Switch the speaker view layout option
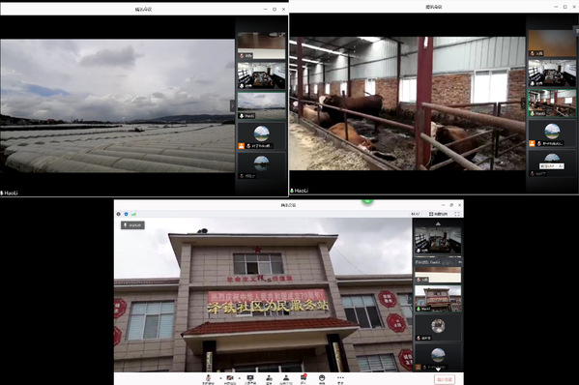This screenshot has height=385, width=579. [x=438, y=214]
